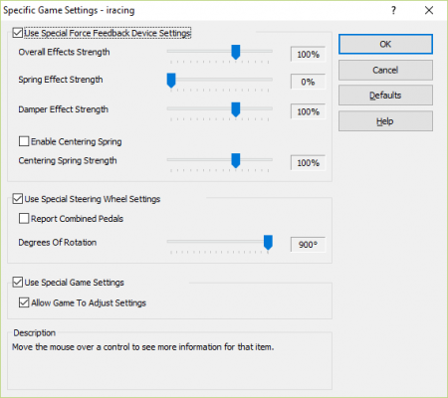Close the Specific Game Settings dialog
448x398 pixels.
click(429, 10)
